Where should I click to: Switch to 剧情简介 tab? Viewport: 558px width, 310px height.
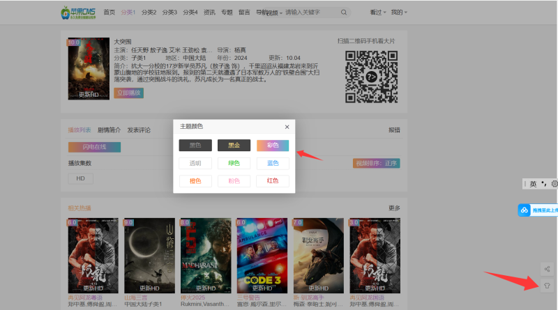pyautogui.click(x=110, y=130)
